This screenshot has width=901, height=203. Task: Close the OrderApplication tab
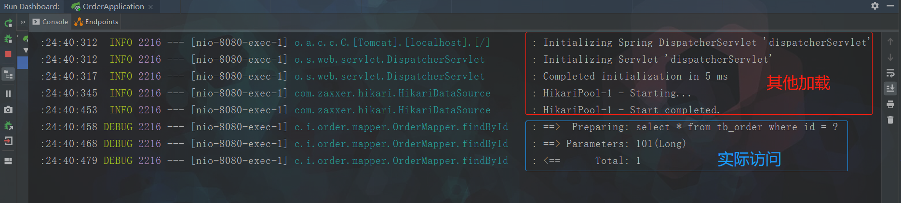151,7
